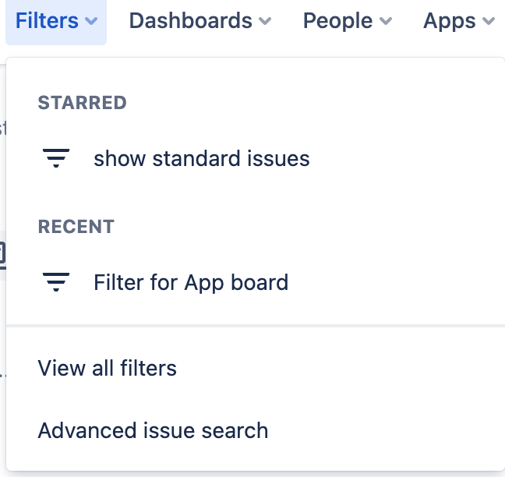This screenshot has height=477, width=505.
Task: Open Advanced issue search
Action: point(153,431)
